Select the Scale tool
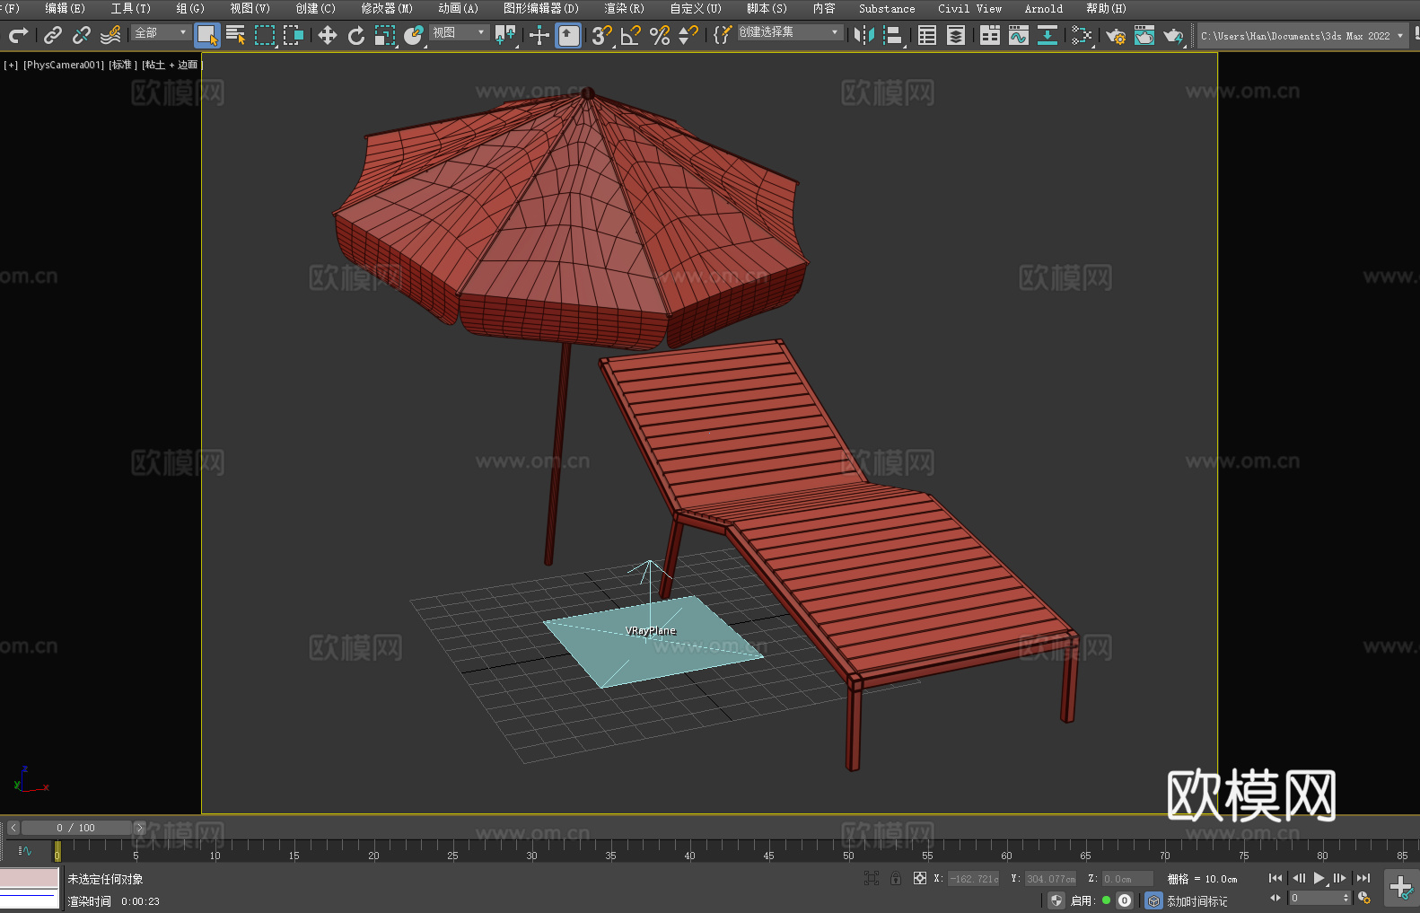The height and width of the screenshot is (913, 1420). coord(385,35)
